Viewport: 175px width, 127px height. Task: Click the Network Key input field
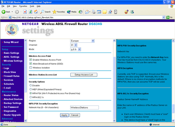pyautogui.click(x=84, y=108)
